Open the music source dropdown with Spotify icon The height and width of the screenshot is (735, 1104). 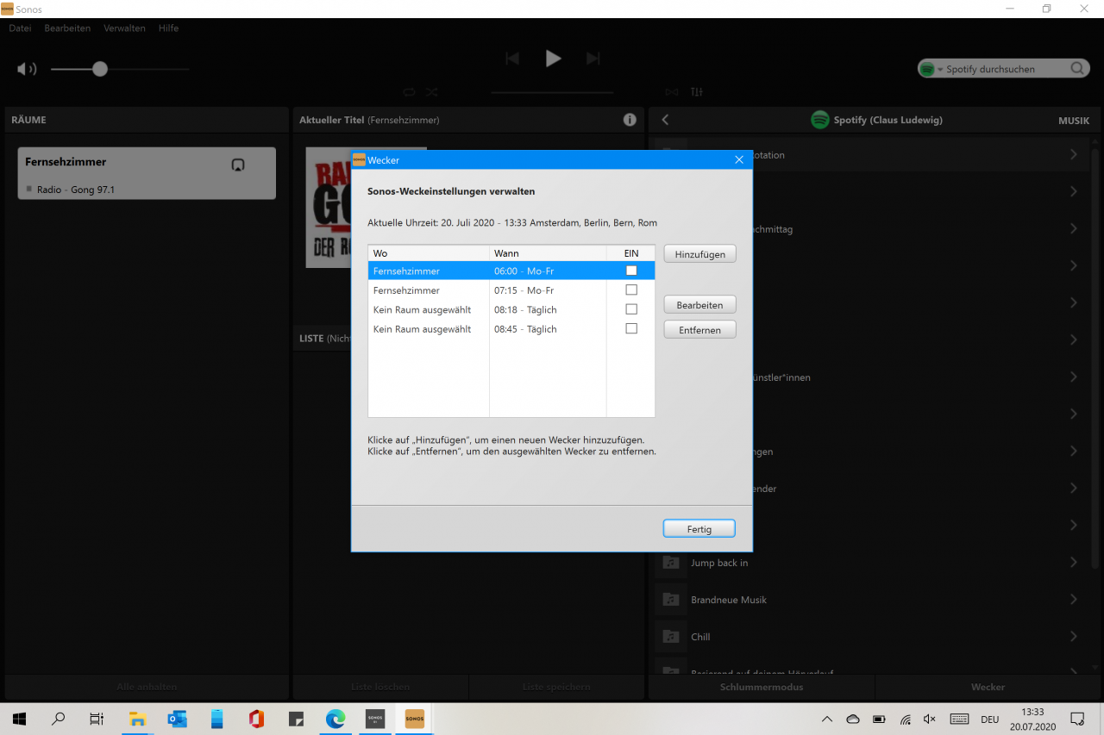coord(931,69)
